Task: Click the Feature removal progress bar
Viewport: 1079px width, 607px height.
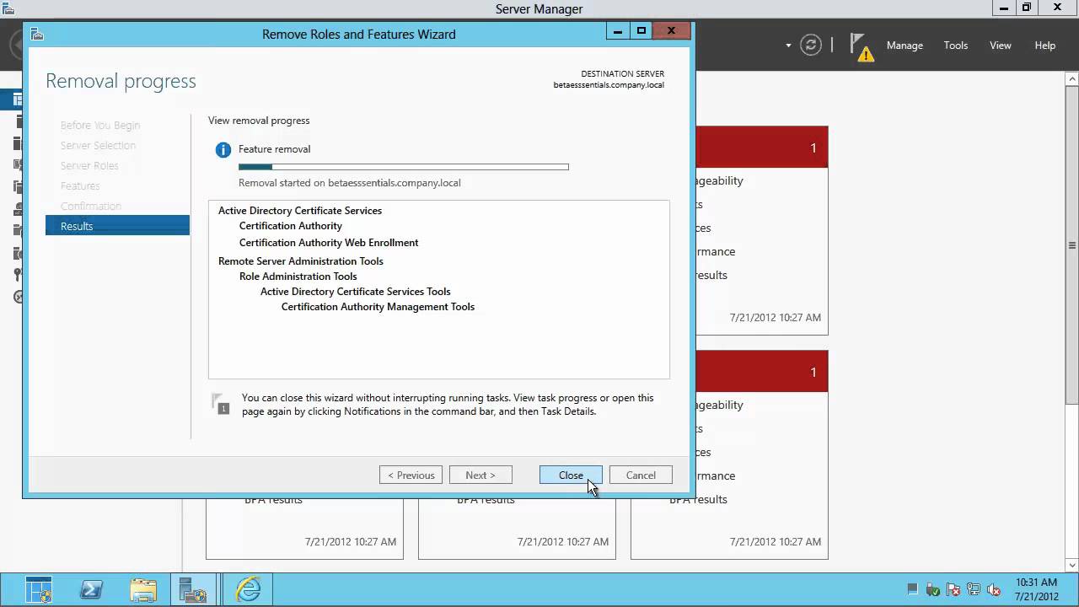Action: coord(404,167)
